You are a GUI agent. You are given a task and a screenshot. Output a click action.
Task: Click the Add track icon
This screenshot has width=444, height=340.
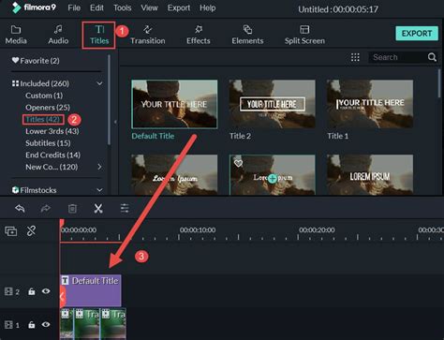tap(11, 231)
